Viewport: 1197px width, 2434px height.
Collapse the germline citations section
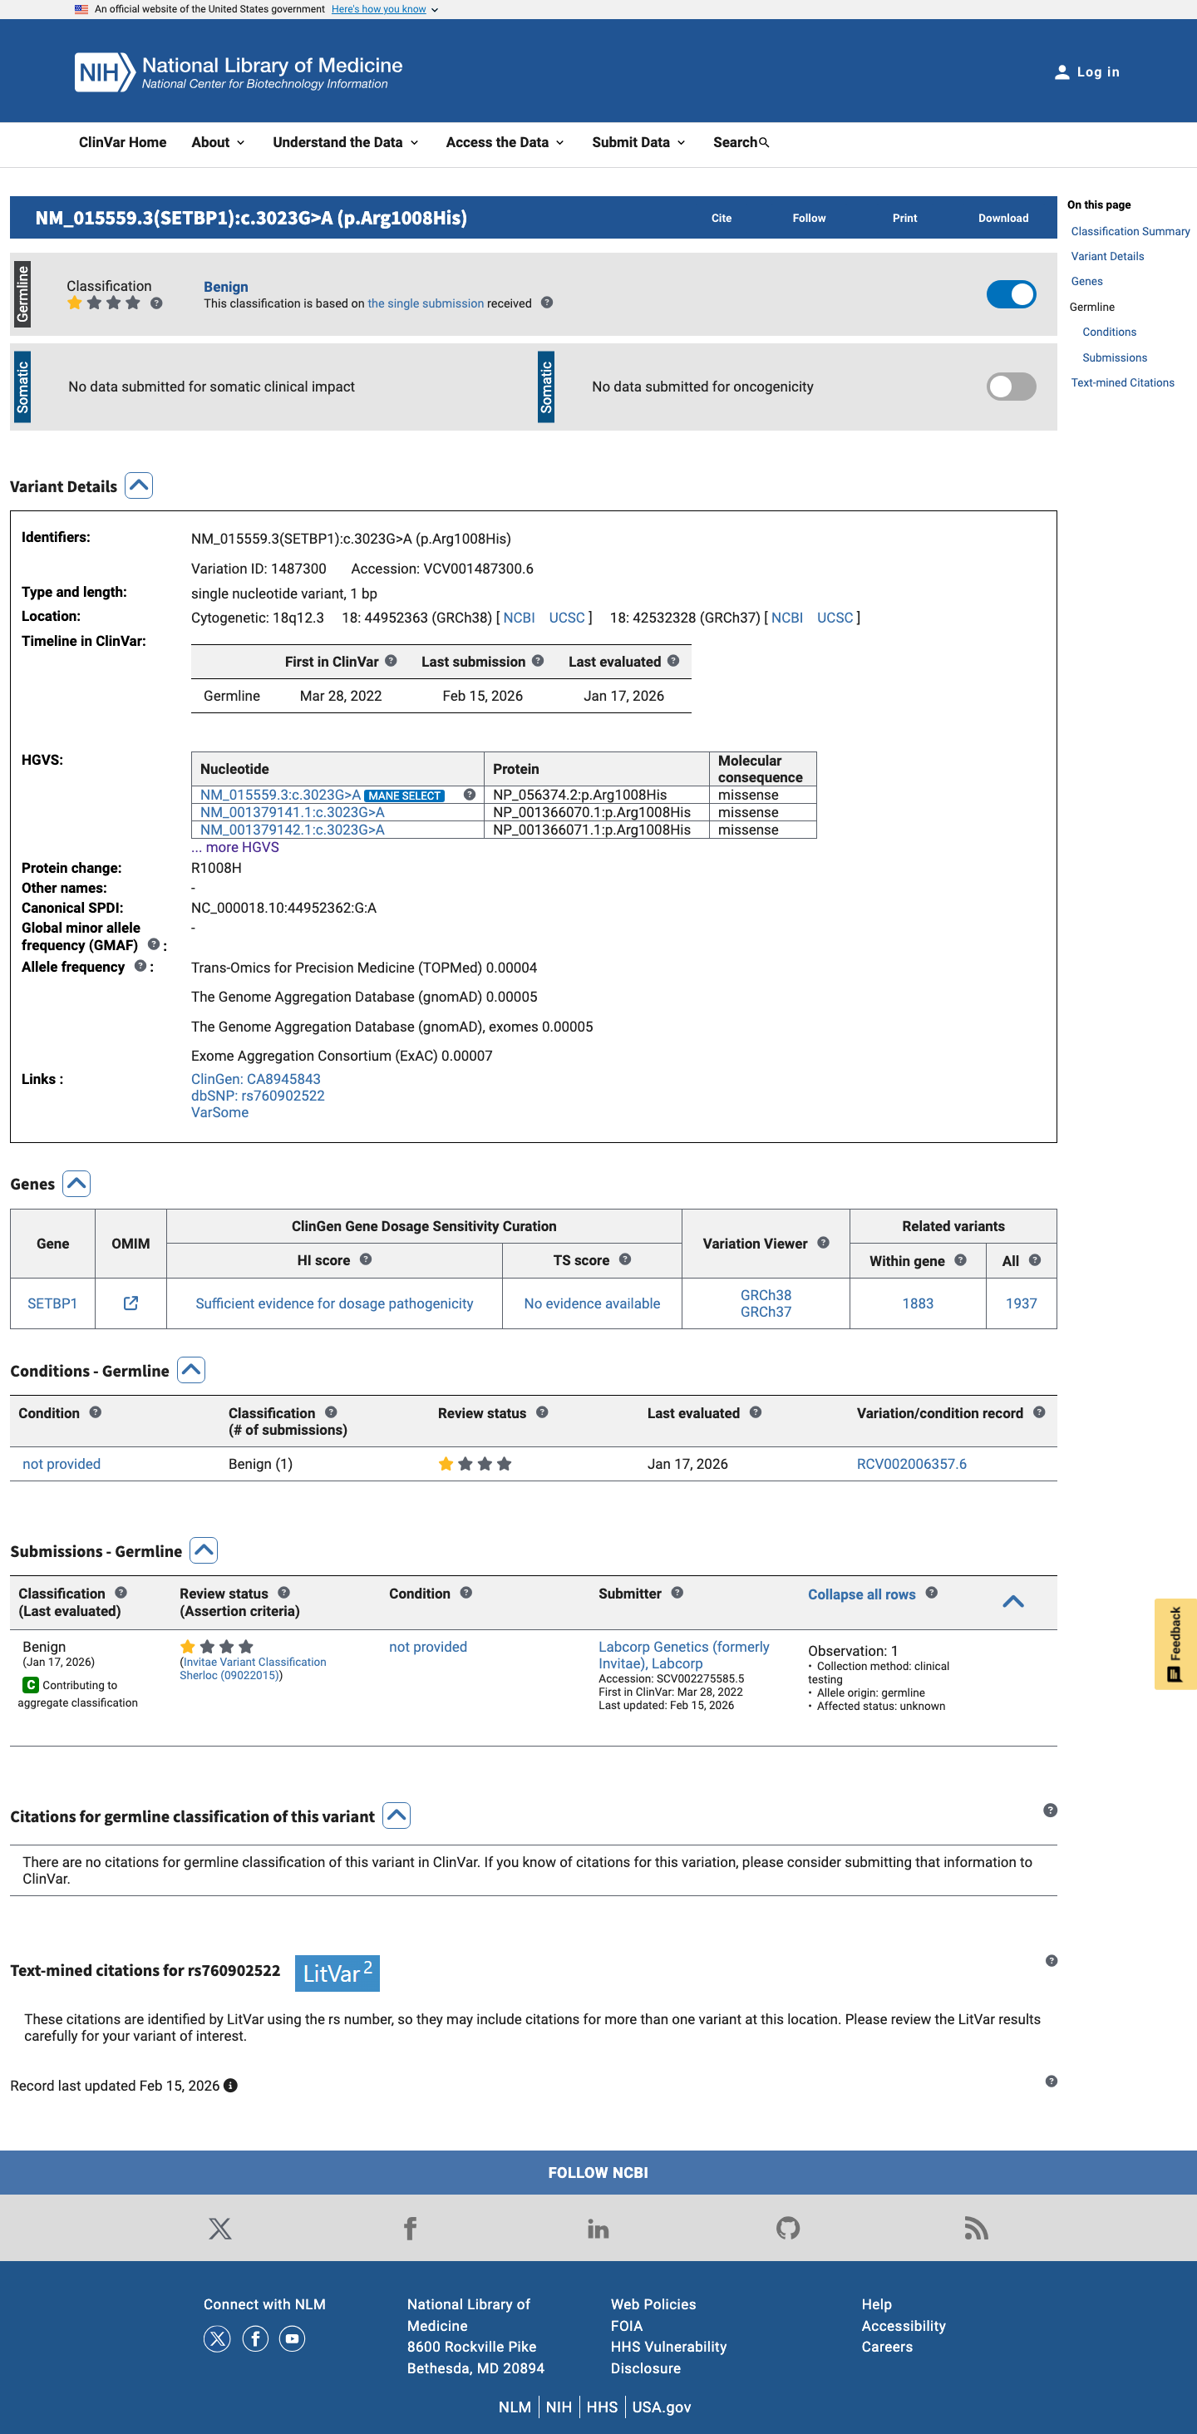[x=397, y=1815]
